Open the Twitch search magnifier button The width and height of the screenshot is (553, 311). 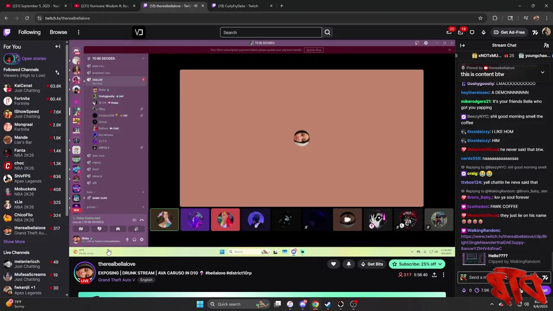pos(327,32)
